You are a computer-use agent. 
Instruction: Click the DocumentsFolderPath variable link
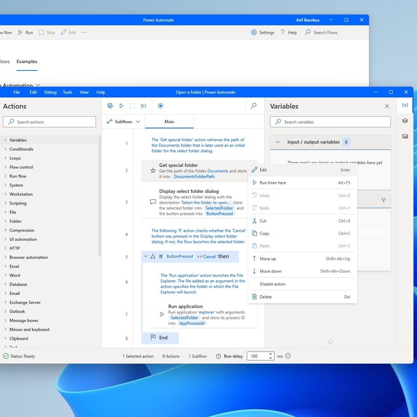coord(194,176)
